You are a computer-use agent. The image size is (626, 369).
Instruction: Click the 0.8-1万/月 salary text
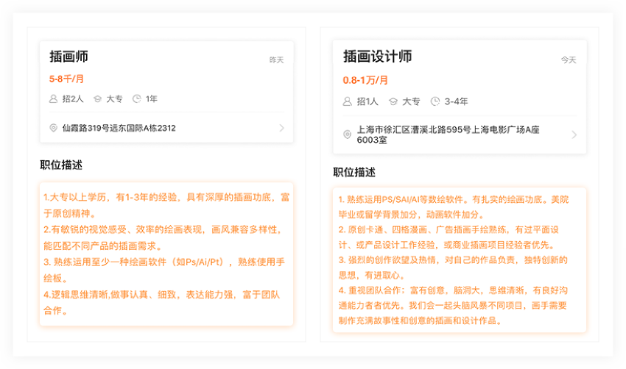click(365, 80)
